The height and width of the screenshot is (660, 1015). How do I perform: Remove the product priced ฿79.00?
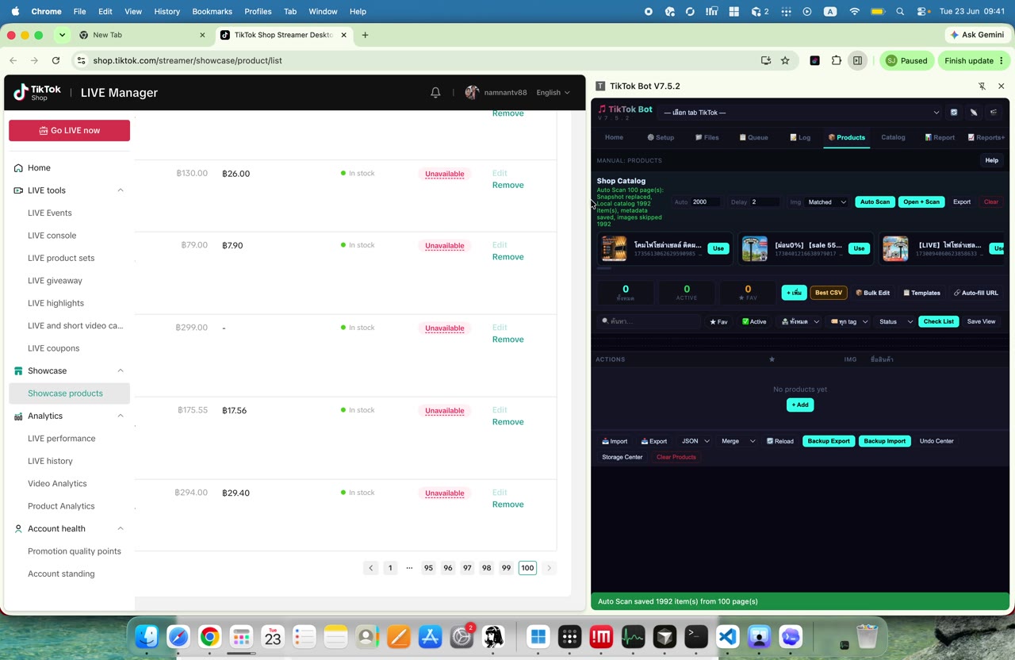click(507, 257)
